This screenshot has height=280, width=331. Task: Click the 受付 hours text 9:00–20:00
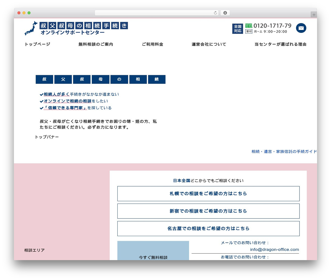[275, 32]
